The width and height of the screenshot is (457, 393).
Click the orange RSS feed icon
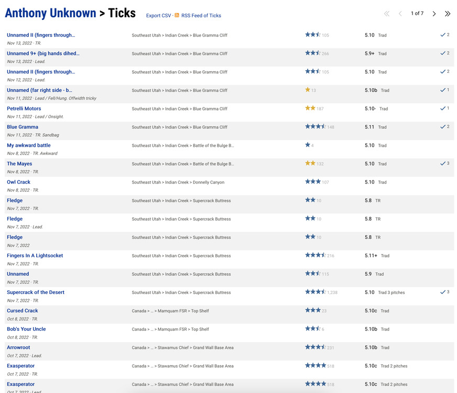pos(177,16)
